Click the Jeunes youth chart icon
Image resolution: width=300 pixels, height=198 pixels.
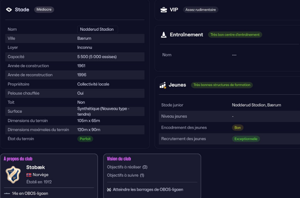point(163,85)
